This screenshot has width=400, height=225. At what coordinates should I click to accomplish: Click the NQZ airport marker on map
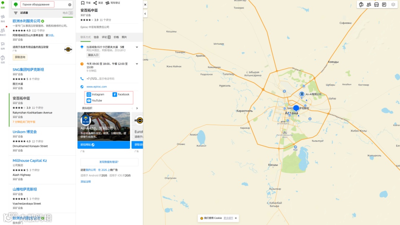(296, 147)
